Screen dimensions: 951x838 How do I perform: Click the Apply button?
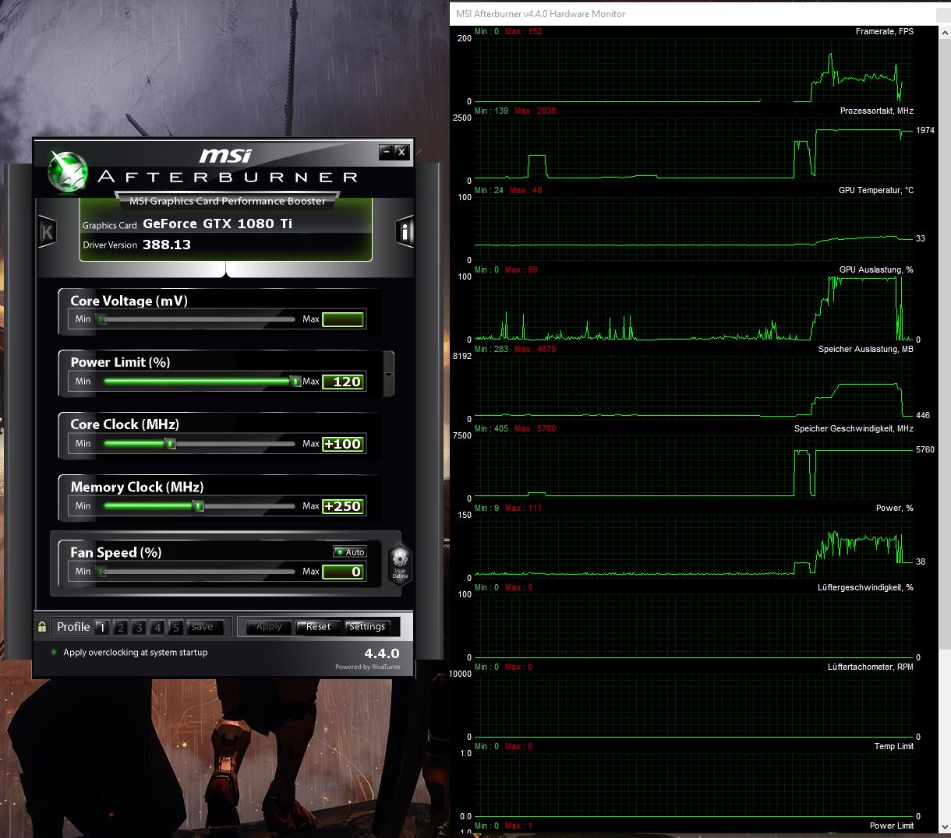(x=269, y=627)
